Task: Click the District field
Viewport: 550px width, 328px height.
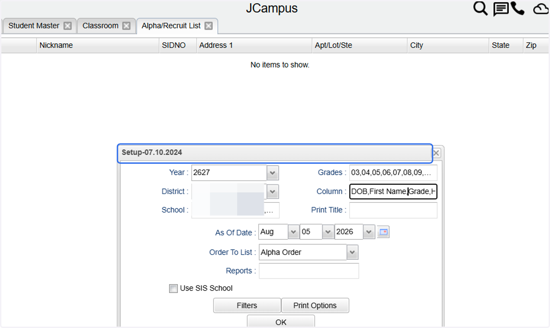Action: 229,191
